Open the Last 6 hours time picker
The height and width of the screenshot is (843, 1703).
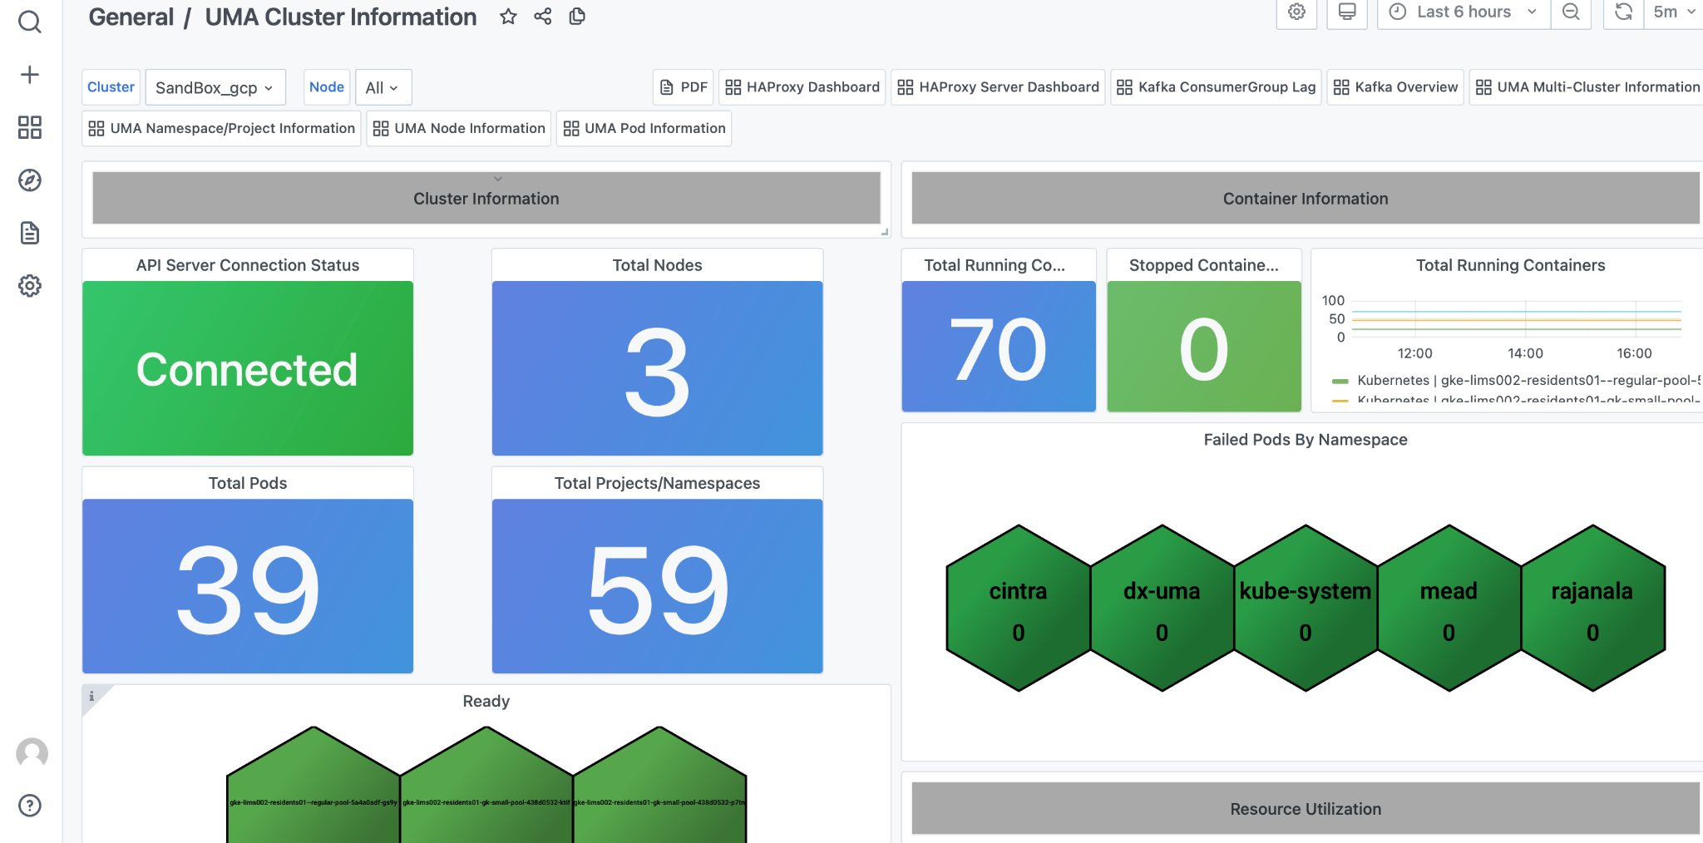[1463, 12]
